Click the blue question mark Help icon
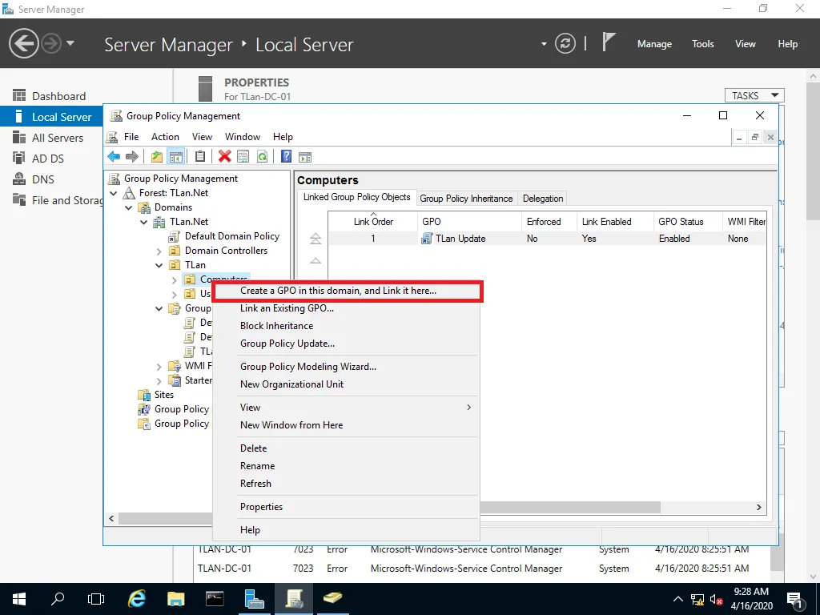 pyautogui.click(x=286, y=156)
